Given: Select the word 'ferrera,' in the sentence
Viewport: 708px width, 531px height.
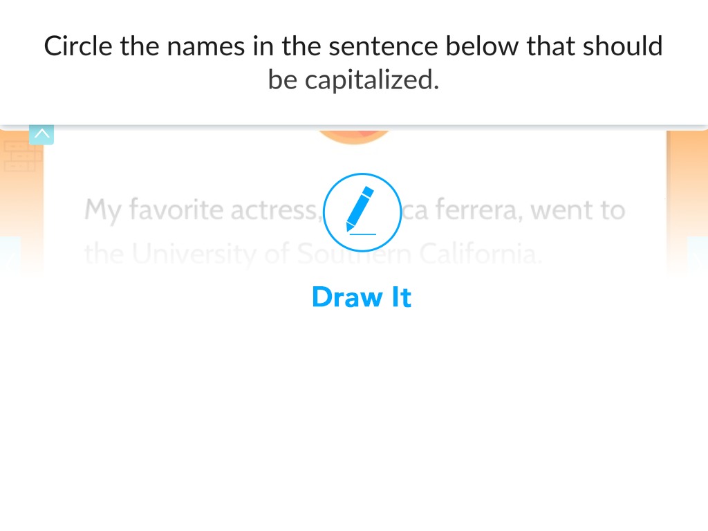Looking at the screenshot, I should click(479, 210).
